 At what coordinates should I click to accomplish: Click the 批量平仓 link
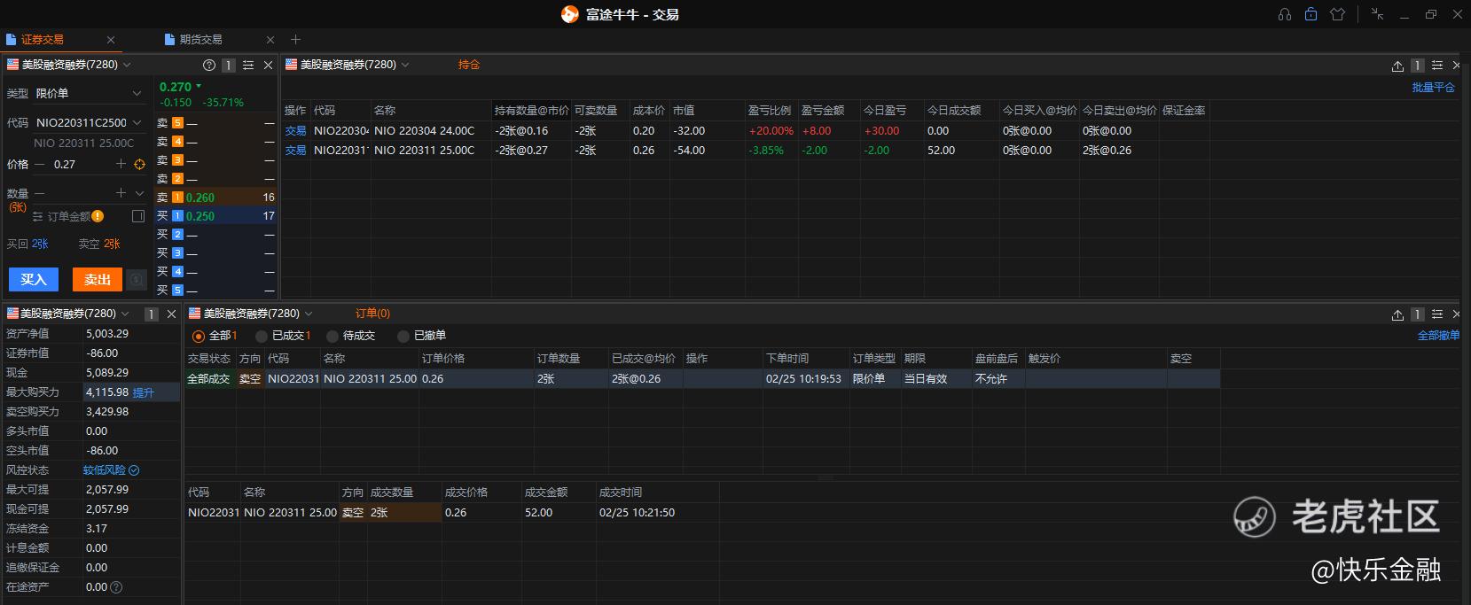pyautogui.click(x=1434, y=88)
